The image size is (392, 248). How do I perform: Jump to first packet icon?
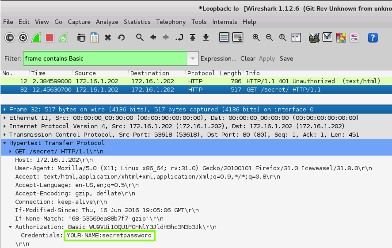point(193,38)
